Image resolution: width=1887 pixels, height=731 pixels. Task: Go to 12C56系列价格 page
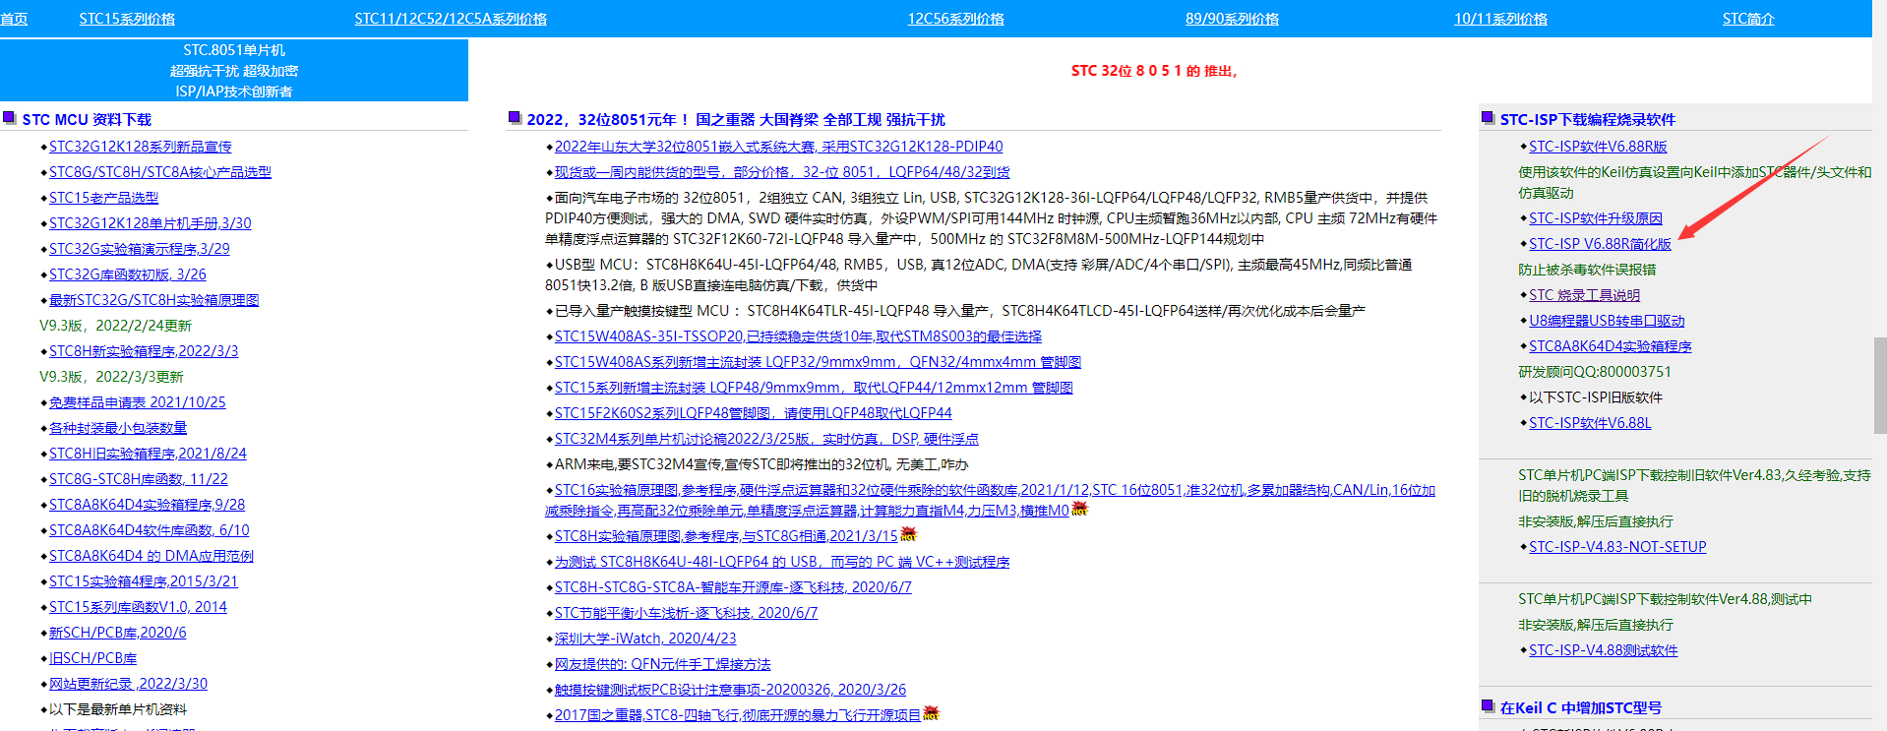[955, 19]
